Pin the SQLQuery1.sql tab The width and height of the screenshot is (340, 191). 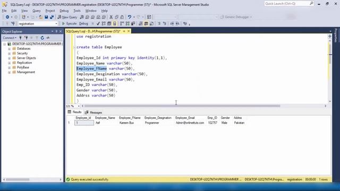pos(124,31)
